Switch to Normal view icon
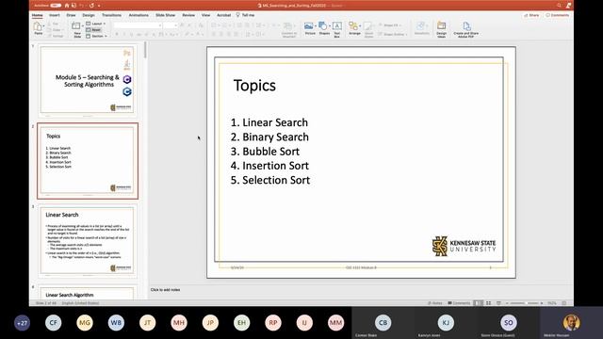The width and height of the screenshot is (603, 339). pos(479,303)
